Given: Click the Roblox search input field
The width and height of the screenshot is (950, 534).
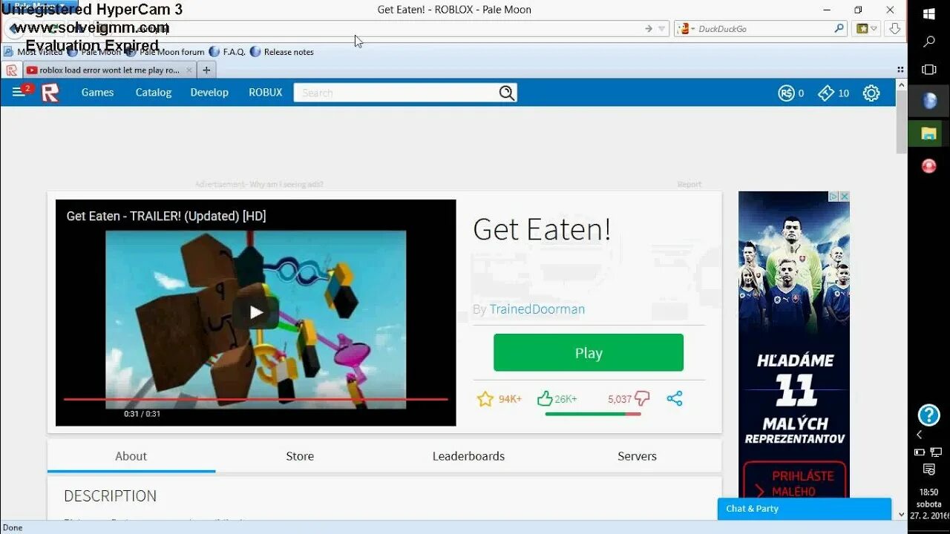Looking at the screenshot, I should click(397, 93).
